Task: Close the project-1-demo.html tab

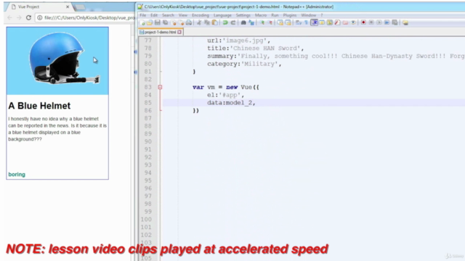Action: 179,32
